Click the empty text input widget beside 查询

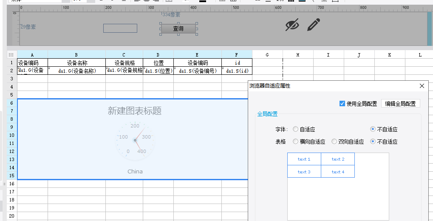point(120,28)
